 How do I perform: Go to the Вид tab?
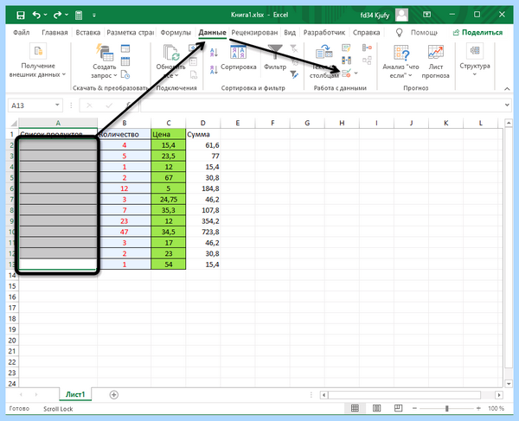[x=290, y=32]
